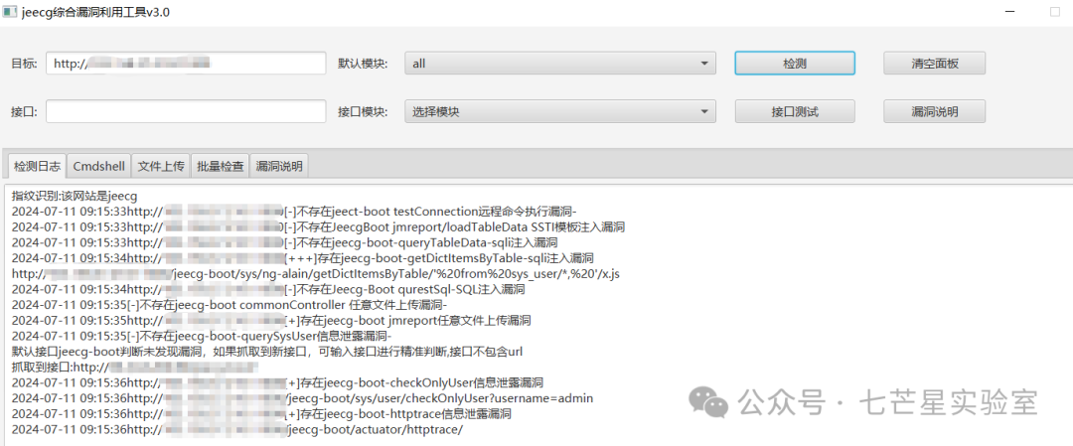This screenshot has height=446, width=1073.
Task: Click the actuator/httptrace URL line
Action: pyautogui.click(x=238, y=429)
